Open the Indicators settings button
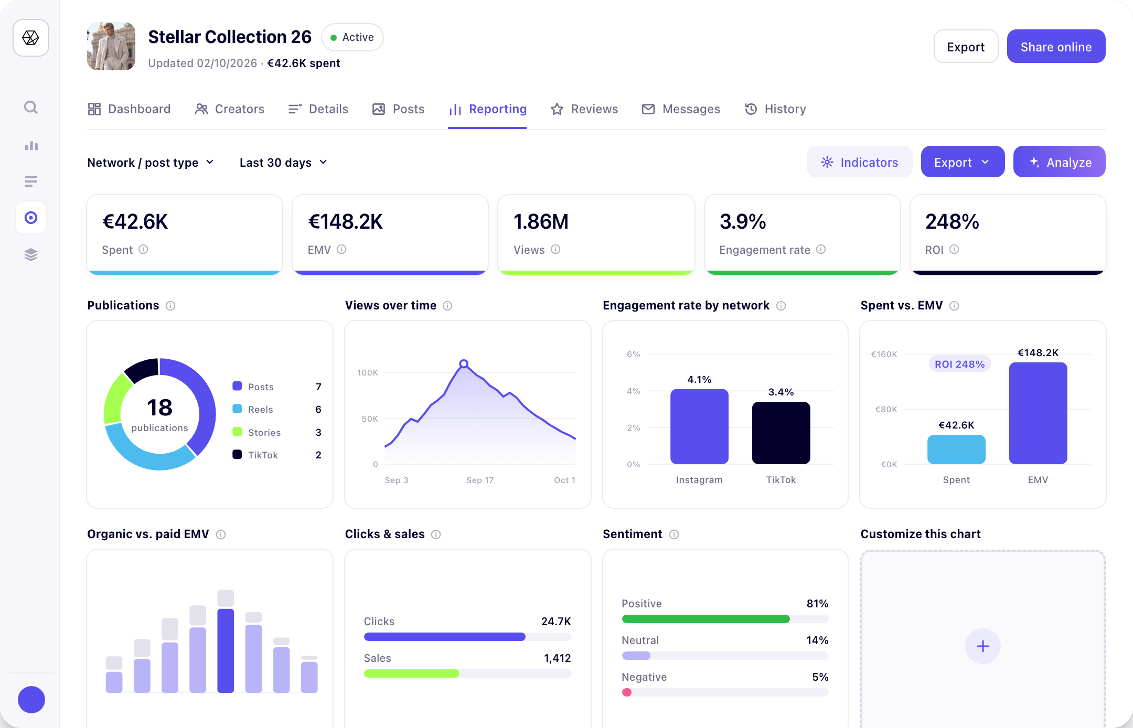1133x728 pixels. (x=859, y=162)
